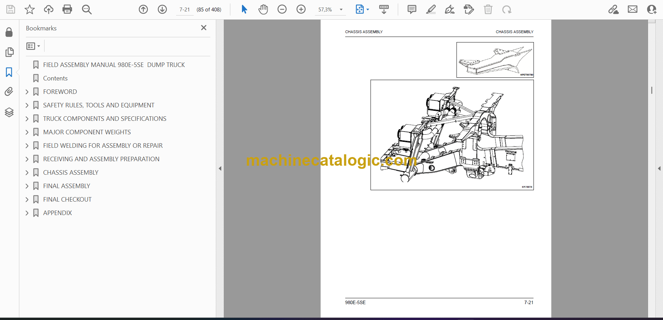Click the Print file icon

pyautogui.click(x=67, y=9)
